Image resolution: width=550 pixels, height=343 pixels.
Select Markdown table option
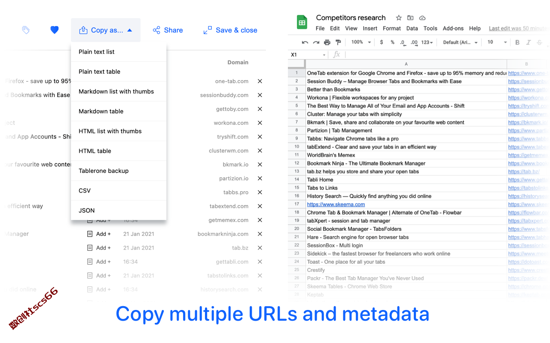pyautogui.click(x=119, y=111)
